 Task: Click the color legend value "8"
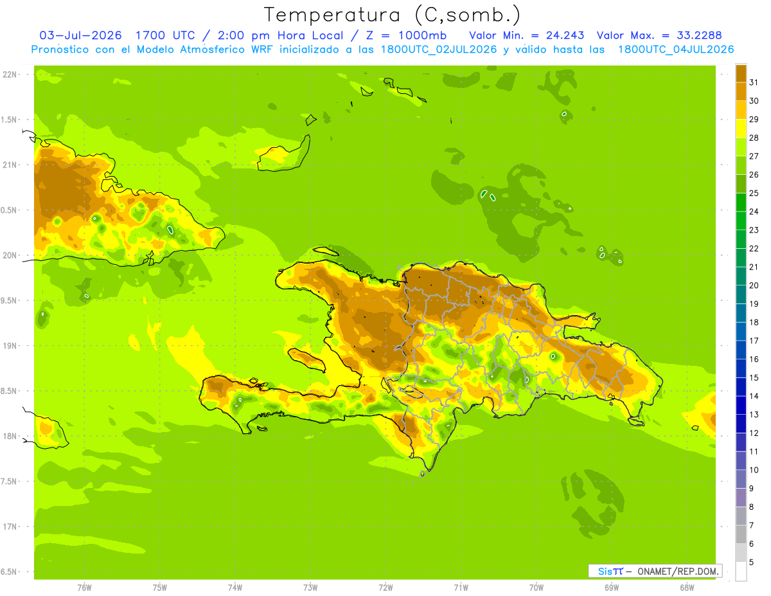(x=751, y=507)
